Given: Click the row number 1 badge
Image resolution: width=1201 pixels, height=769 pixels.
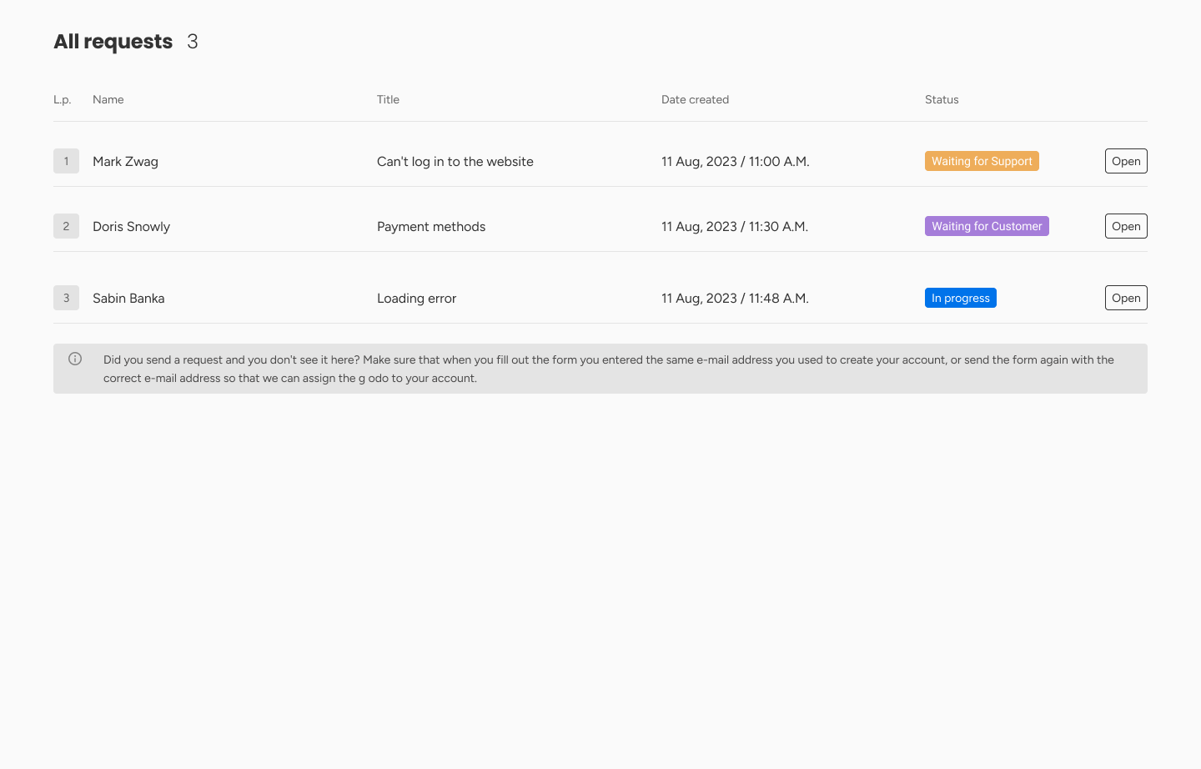Looking at the screenshot, I should coord(66,161).
